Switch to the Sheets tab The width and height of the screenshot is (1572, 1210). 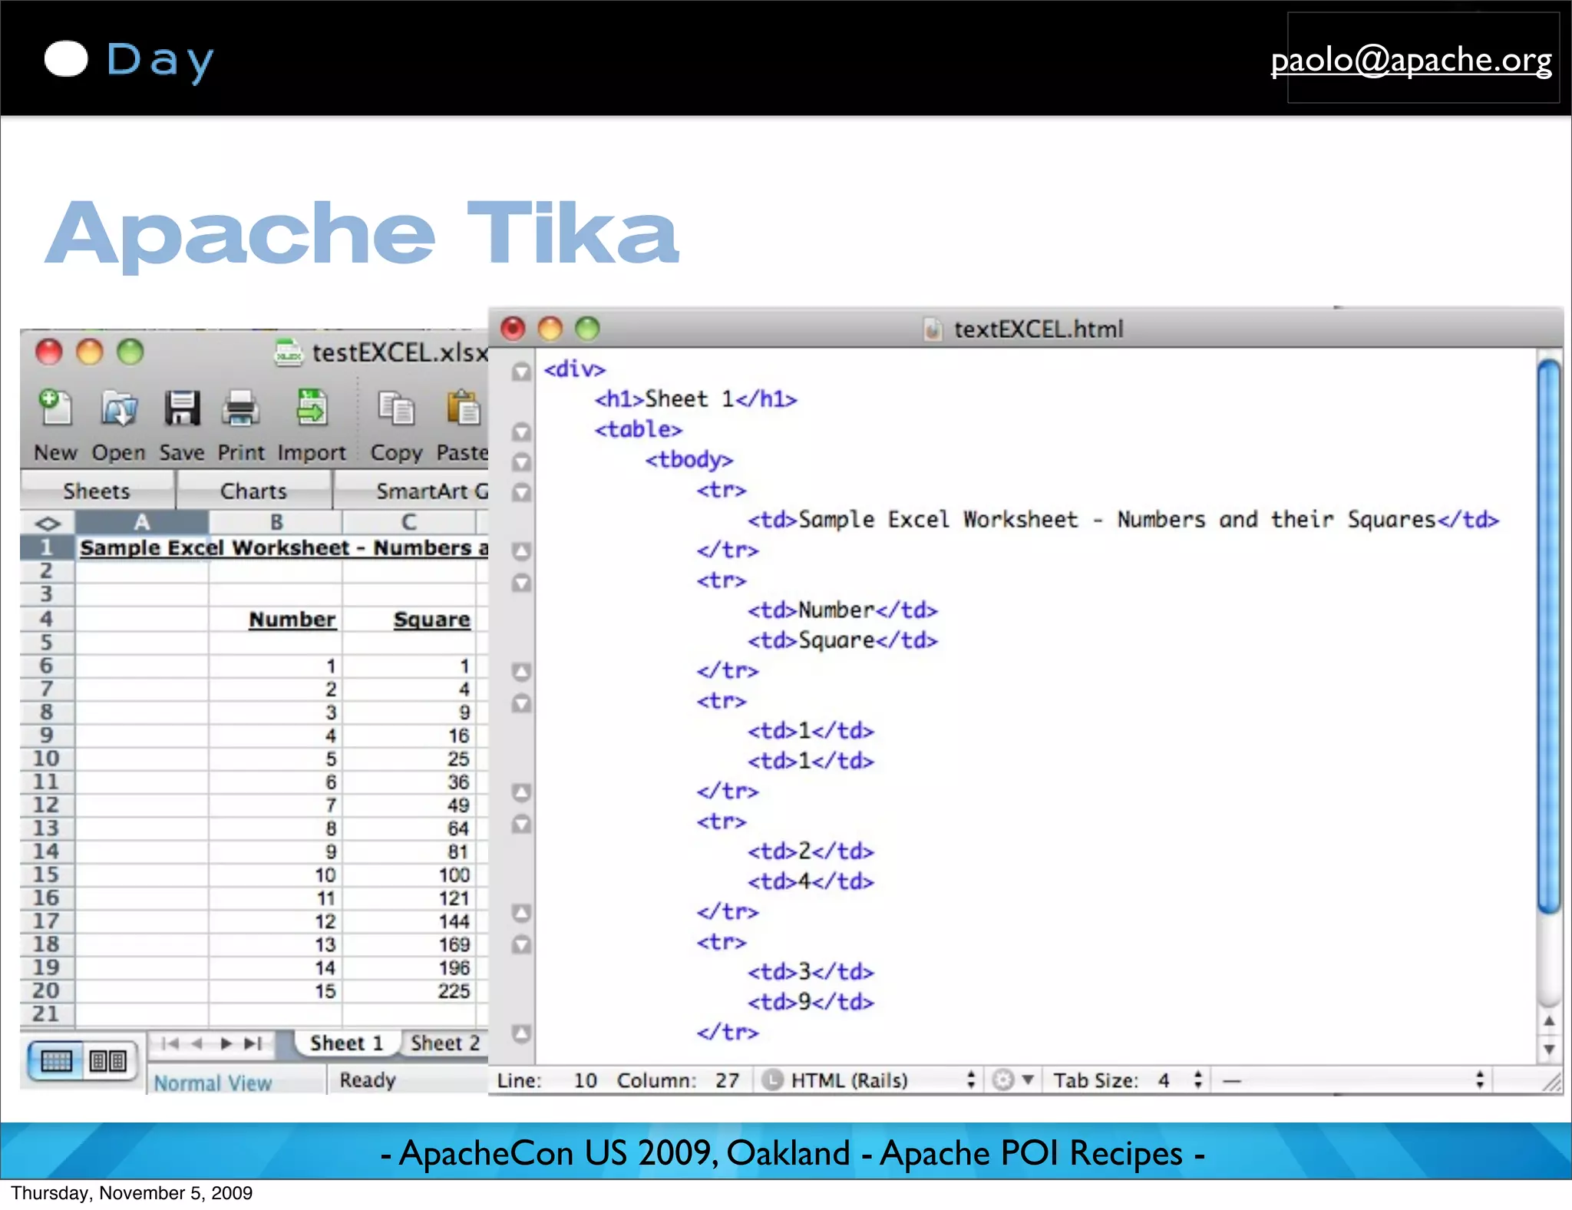tap(97, 491)
